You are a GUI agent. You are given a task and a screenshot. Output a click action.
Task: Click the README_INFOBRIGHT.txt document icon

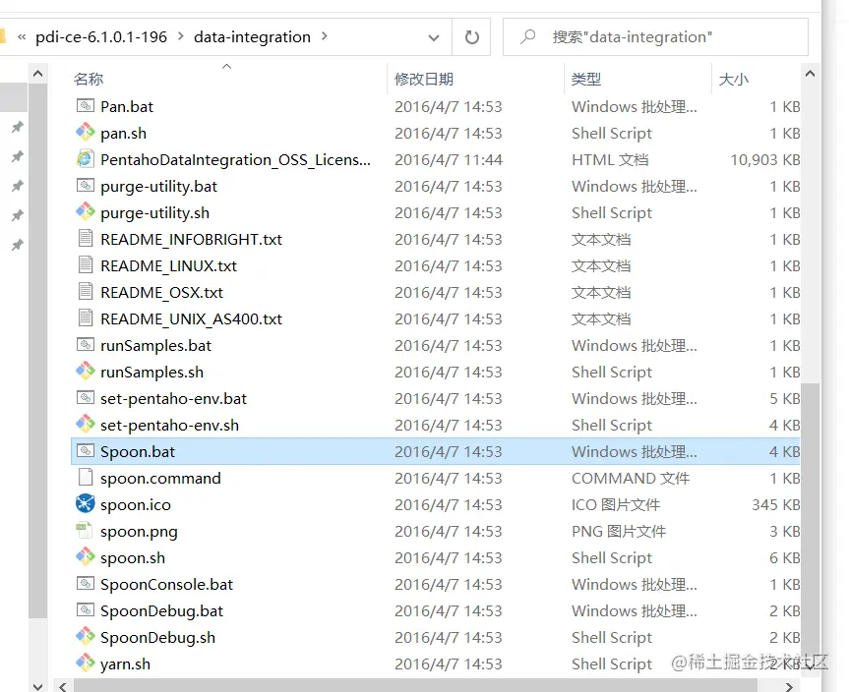pos(85,238)
